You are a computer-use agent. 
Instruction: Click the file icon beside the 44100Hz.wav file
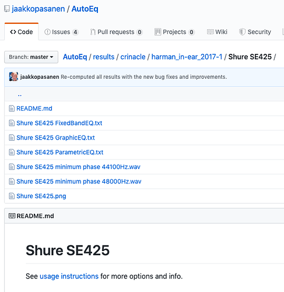12,167
